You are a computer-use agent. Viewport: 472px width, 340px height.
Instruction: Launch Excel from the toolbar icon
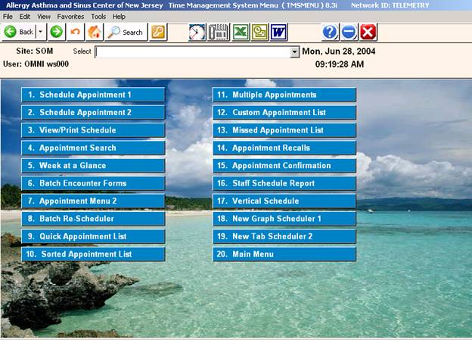coord(240,32)
